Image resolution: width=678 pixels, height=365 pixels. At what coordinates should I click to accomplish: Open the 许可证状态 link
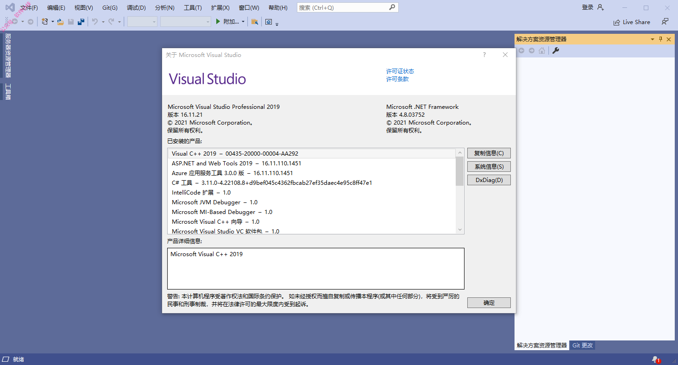coord(400,71)
